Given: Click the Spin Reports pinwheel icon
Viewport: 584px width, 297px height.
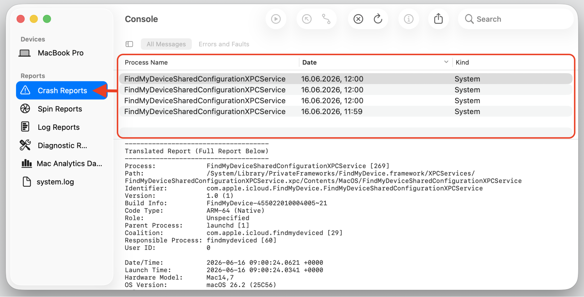Looking at the screenshot, I should point(25,109).
